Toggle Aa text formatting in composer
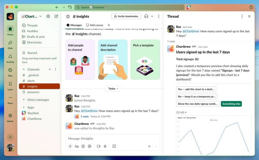The image size is (259, 160). 77,146
